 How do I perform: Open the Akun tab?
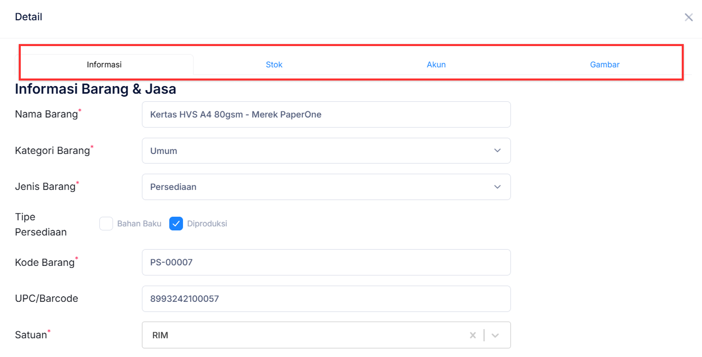coord(436,65)
